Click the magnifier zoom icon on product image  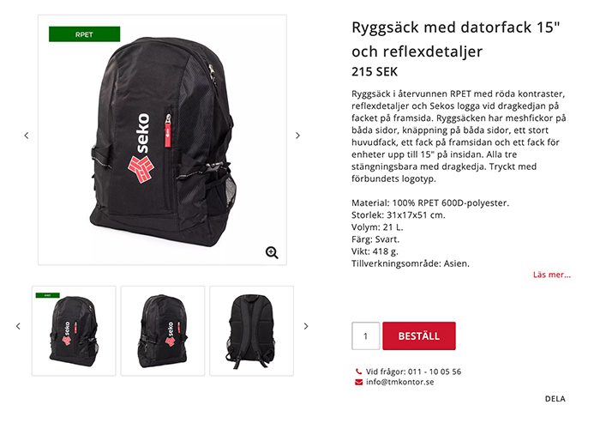coord(272,252)
